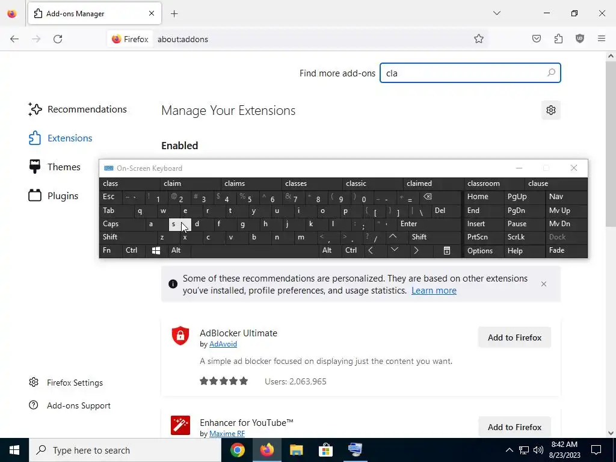Image resolution: width=616 pixels, height=462 pixels.
Task: Click the Options key on the On-Screen Keyboard
Action: click(484, 251)
